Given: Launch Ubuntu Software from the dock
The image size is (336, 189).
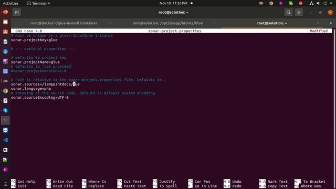Looking at the screenshot, I should [5, 31].
